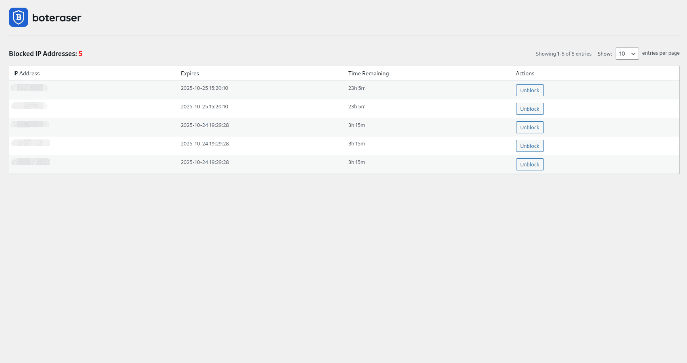The height and width of the screenshot is (363, 687).
Task: Unblock the IP in the last table row
Action: (x=530, y=164)
